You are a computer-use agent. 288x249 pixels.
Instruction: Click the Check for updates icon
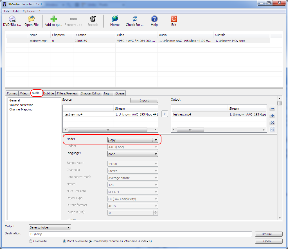coord(135,19)
